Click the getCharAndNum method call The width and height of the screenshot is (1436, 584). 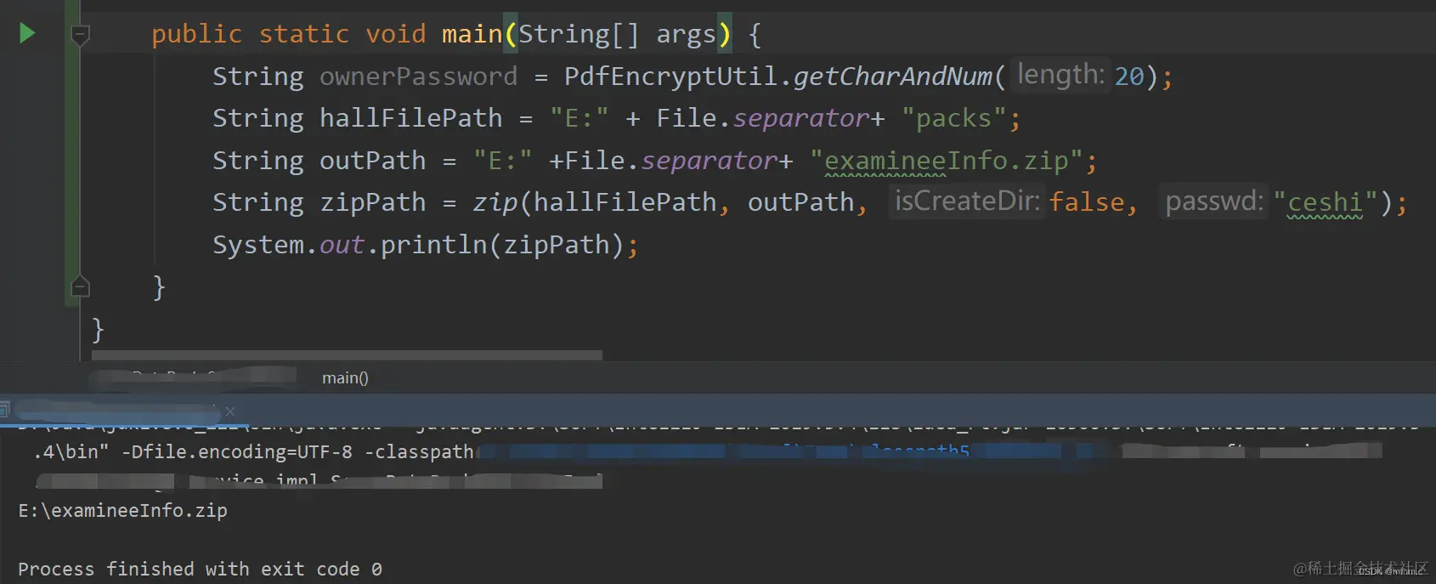[x=892, y=77]
